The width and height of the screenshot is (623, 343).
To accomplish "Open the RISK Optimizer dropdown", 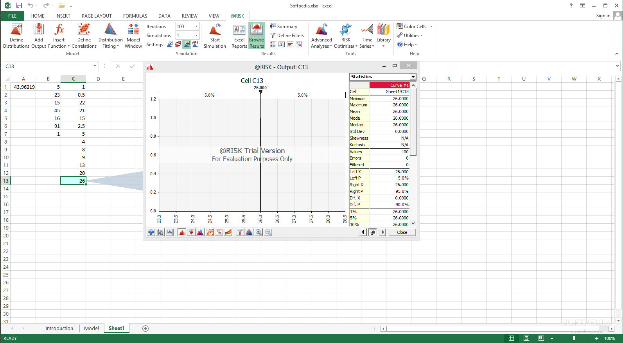I will click(346, 36).
